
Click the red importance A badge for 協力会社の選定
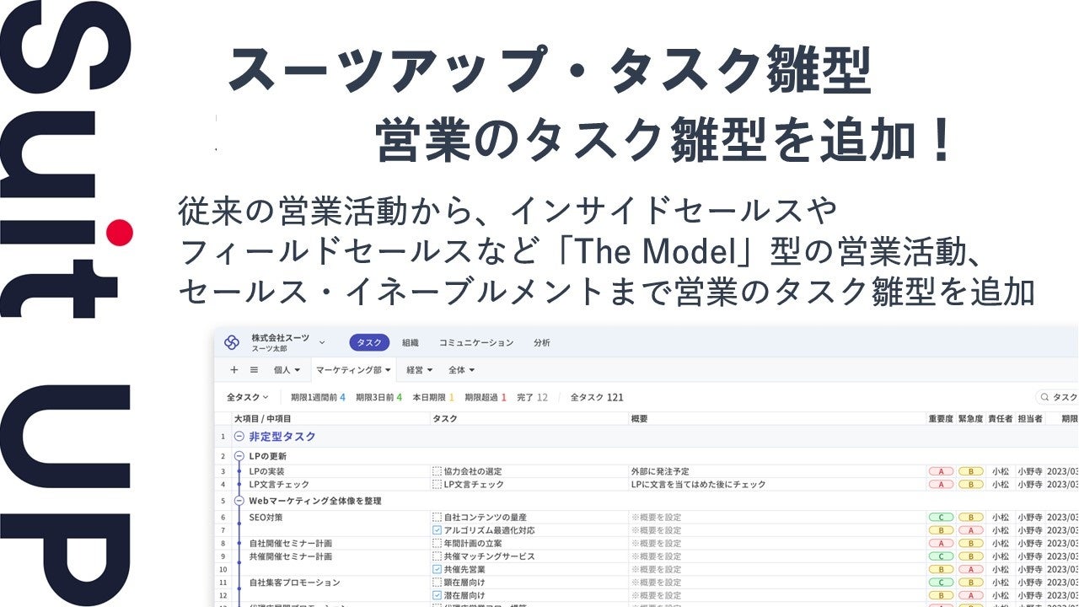[x=941, y=471]
